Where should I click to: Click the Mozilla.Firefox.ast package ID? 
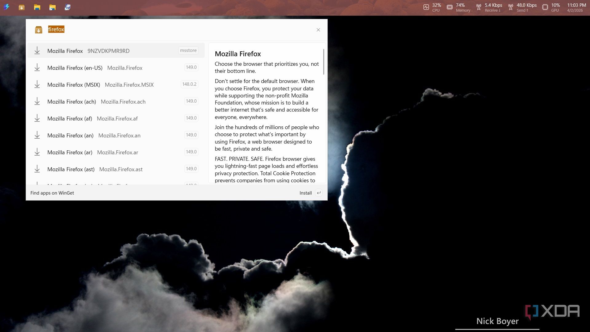[x=121, y=169]
